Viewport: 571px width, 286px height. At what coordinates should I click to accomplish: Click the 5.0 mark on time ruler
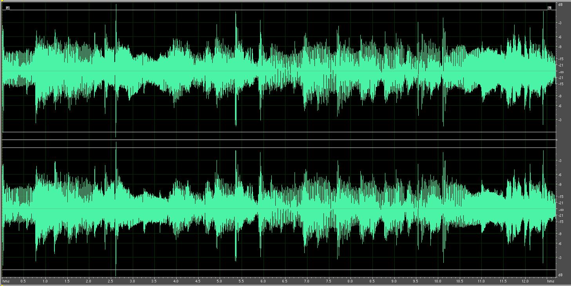pos(219,281)
